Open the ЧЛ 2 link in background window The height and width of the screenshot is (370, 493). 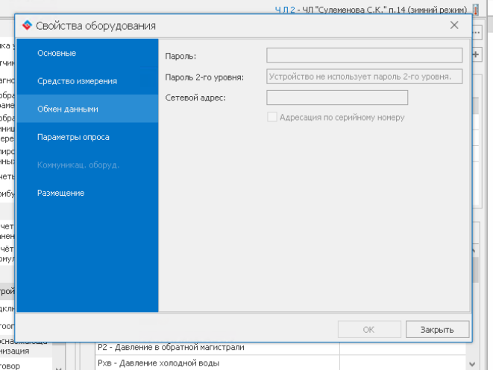click(285, 10)
